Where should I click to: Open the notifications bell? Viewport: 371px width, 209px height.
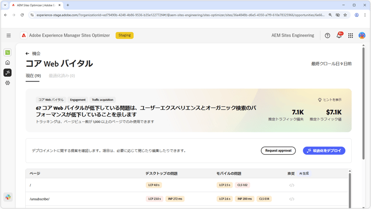click(x=339, y=36)
